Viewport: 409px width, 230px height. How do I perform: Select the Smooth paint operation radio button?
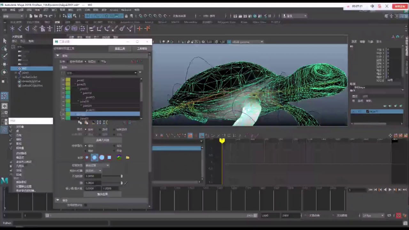[x=114, y=151]
